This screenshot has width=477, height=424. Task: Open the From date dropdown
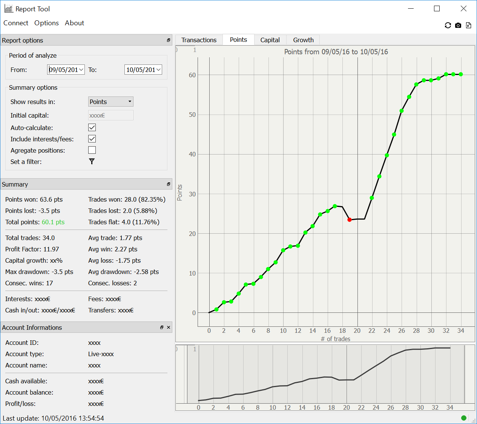[81, 70]
